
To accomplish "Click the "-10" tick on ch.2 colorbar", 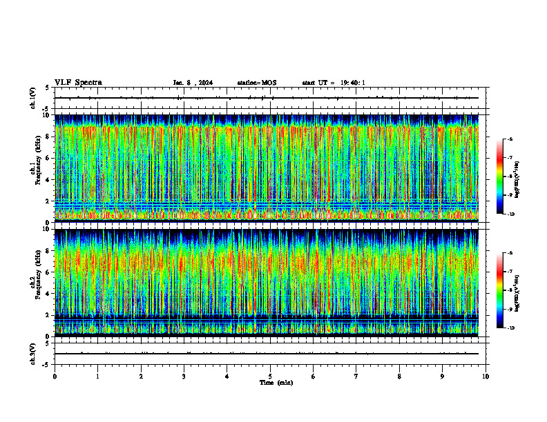I will point(510,328).
